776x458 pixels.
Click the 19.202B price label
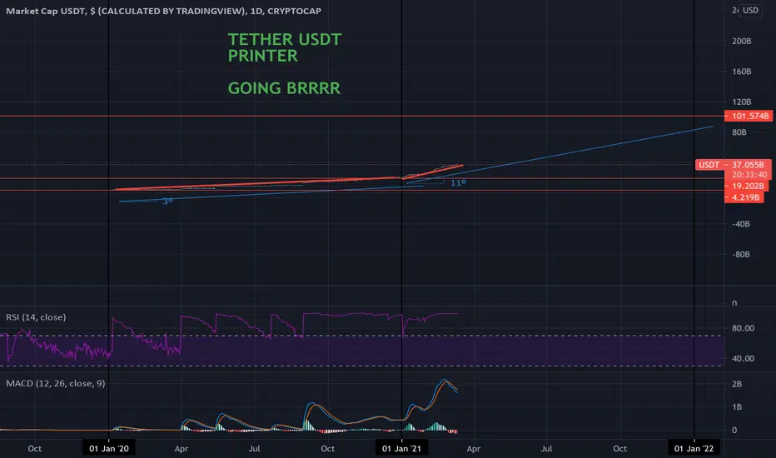click(x=746, y=187)
